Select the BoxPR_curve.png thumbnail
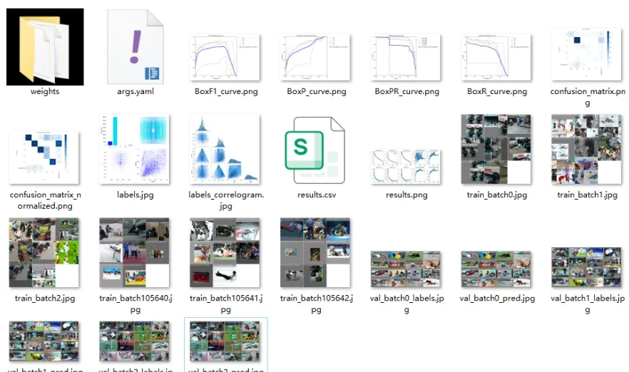This screenshot has width=629, height=372. tap(406, 57)
